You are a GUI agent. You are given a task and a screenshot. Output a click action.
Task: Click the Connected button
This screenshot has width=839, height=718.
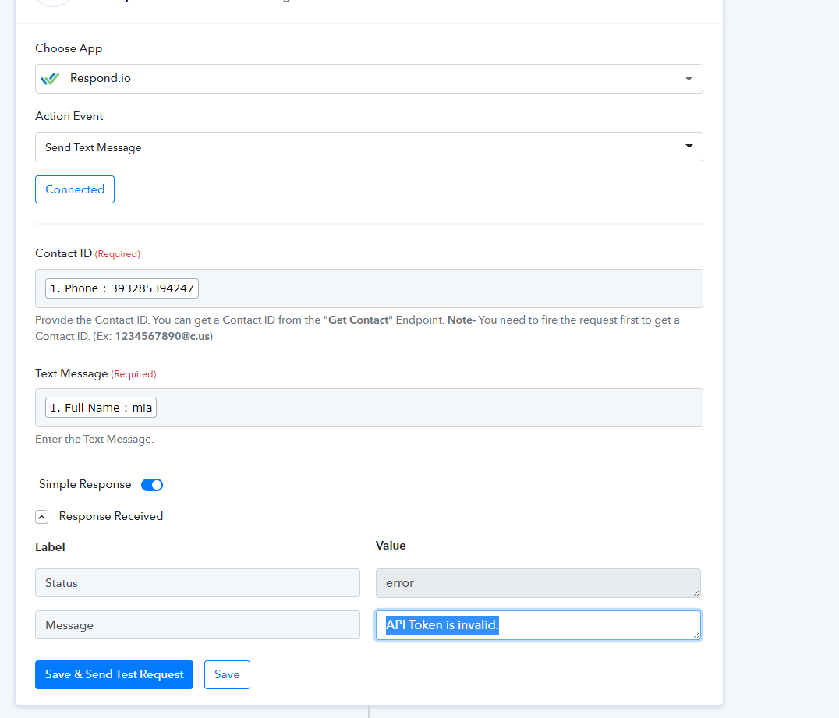(75, 189)
